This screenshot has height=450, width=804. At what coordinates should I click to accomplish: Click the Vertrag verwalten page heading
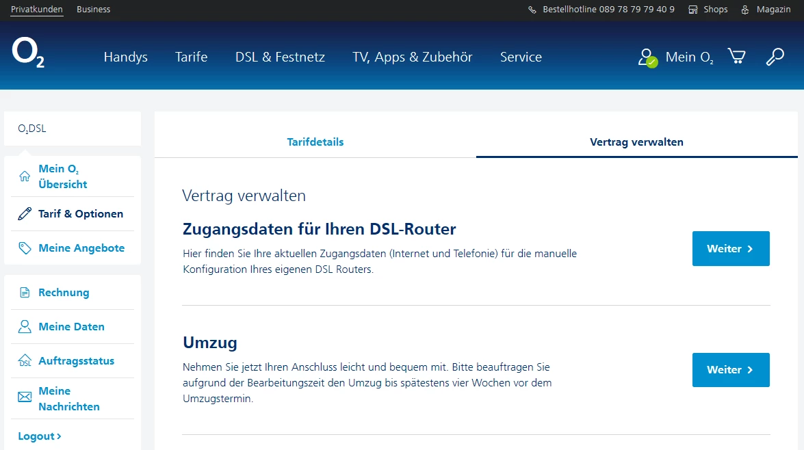point(244,196)
